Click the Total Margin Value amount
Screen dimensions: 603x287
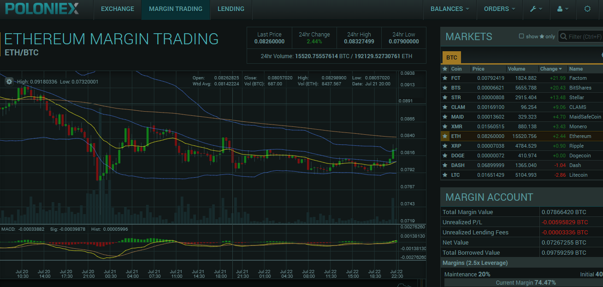pos(565,212)
